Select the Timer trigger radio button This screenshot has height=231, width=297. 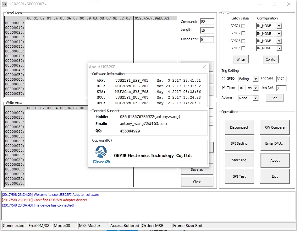(224, 88)
